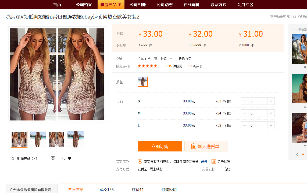Image resolution: width=307 pixels, height=193 pixels.
Task: Click the minus icon for size M
Action: point(245,113)
